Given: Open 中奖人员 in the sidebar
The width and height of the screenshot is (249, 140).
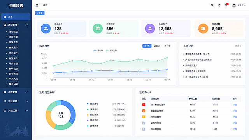Looking at the screenshot, I should click(14, 79).
